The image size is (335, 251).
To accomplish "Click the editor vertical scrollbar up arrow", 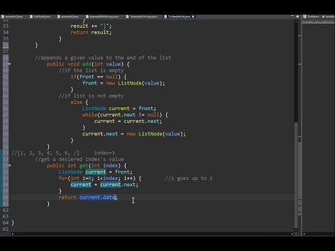I will pyautogui.click(x=296, y=22).
